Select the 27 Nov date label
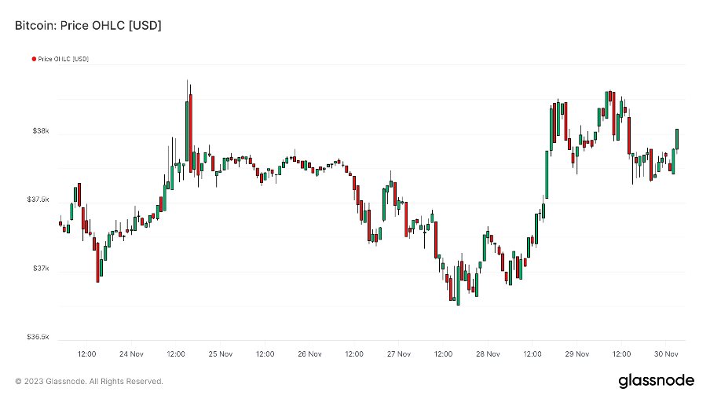Screen dimensions: 710x399 (399, 354)
